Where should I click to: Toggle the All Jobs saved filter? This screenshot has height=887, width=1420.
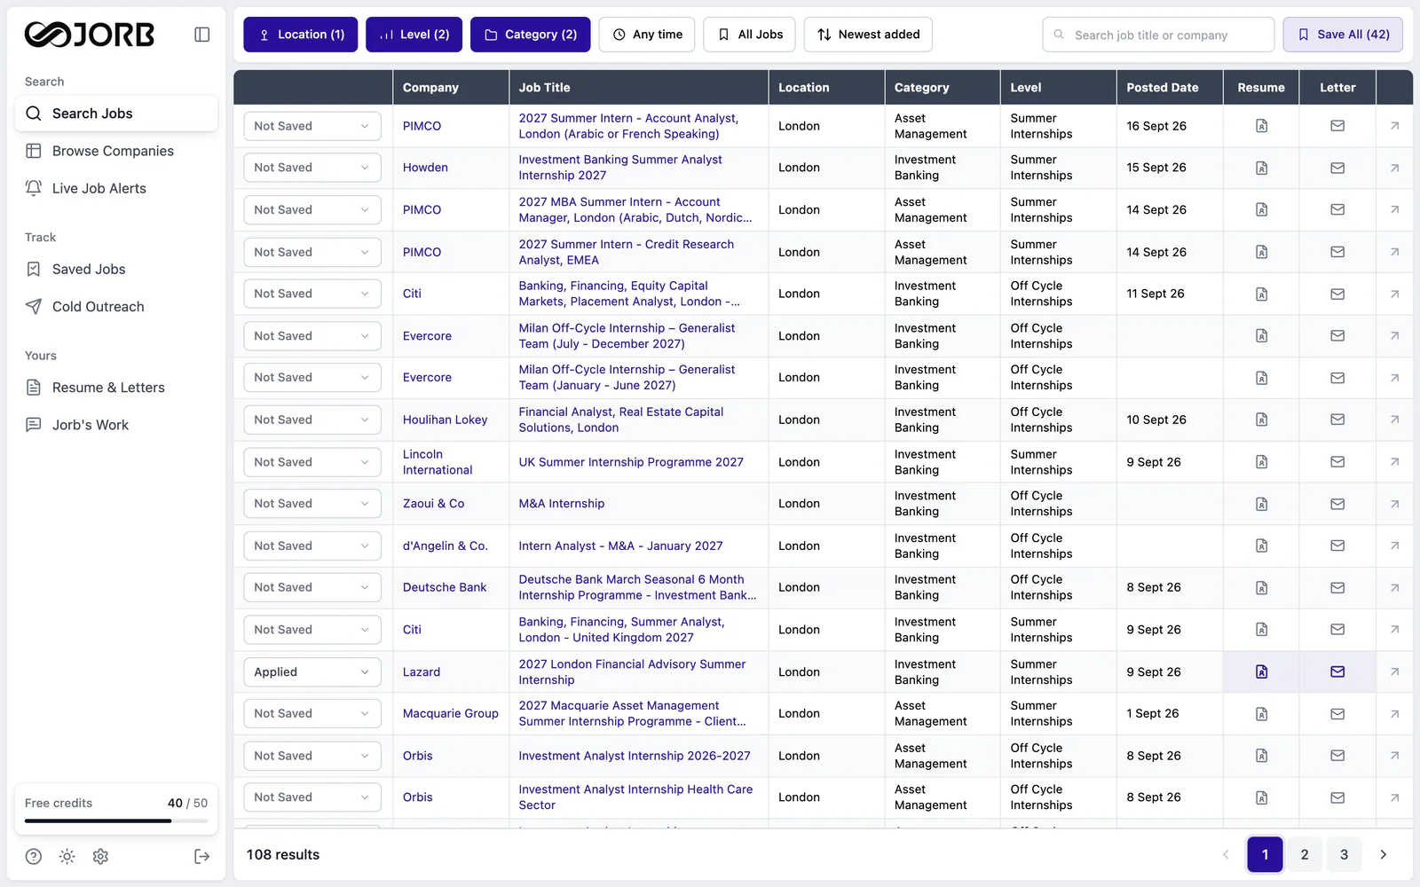pos(750,35)
